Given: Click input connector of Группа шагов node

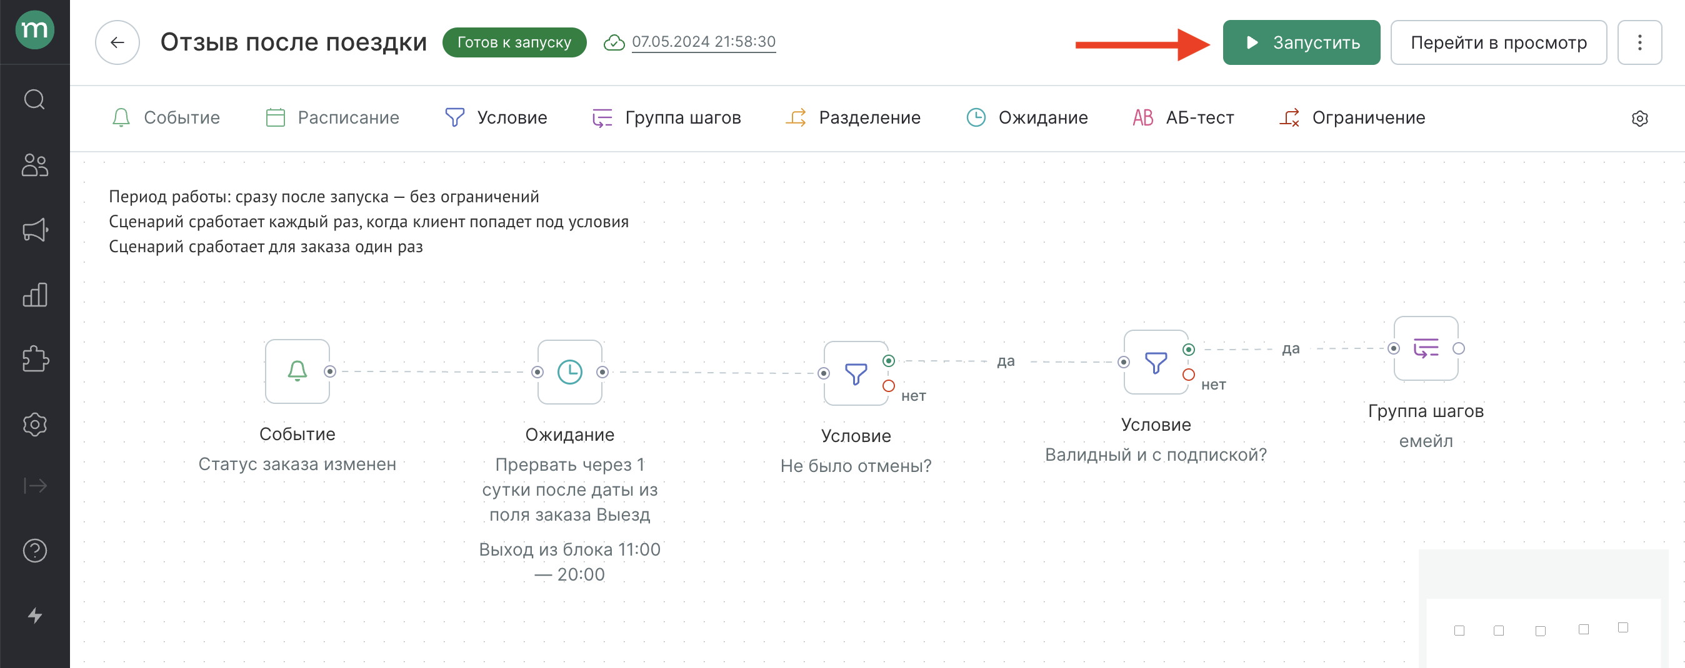Looking at the screenshot, I should (x=1394, y=348).
